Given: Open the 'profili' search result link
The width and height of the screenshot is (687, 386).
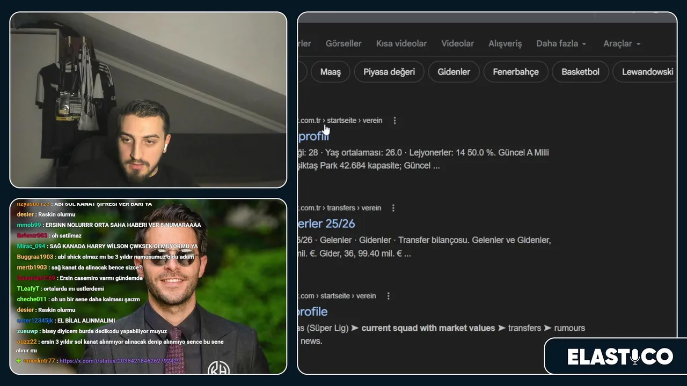Looking at the screenshot, I should click(313, 136).
